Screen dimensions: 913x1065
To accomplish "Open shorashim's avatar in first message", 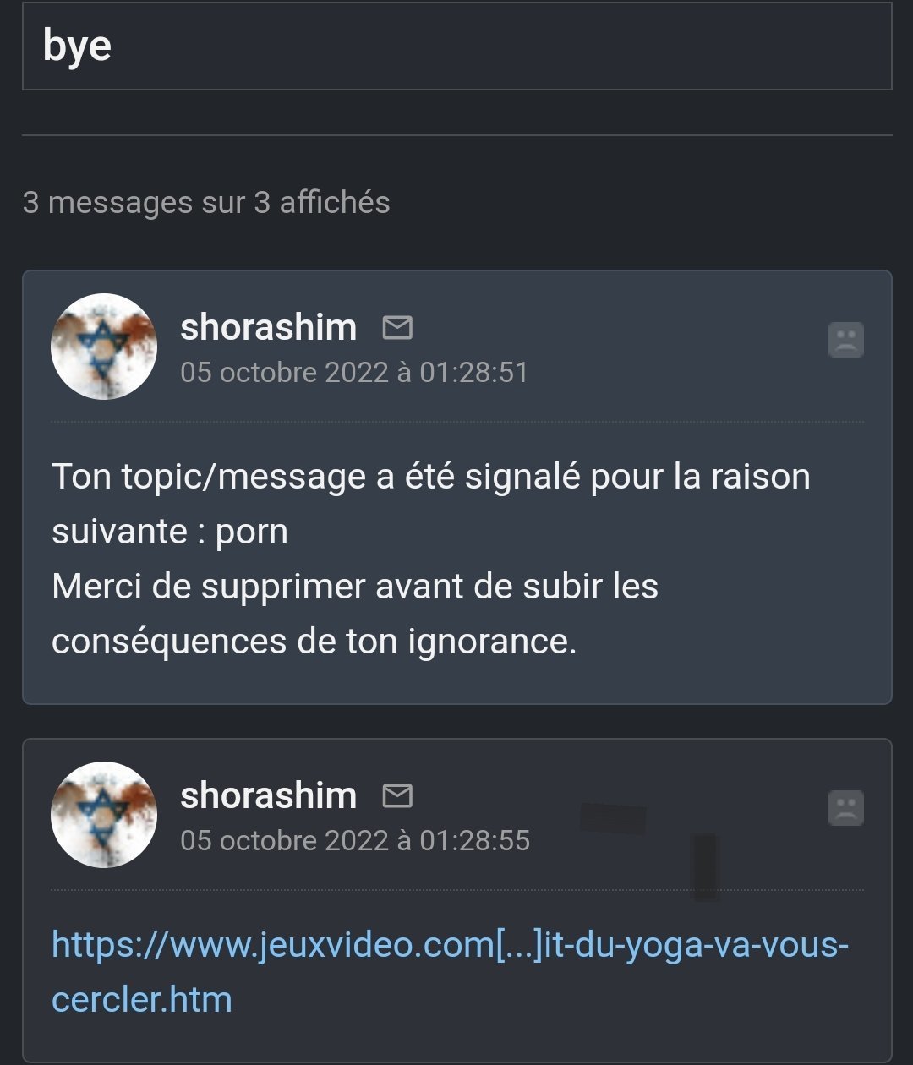I will pyautogui.click(x=104, y=347).
